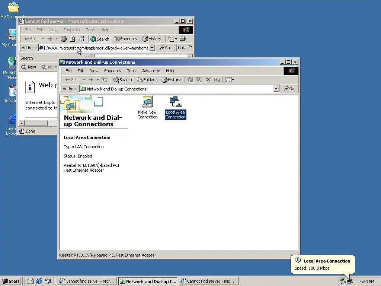
Task: Open the Make New Connection icon
Action: (x=147, y=108)
